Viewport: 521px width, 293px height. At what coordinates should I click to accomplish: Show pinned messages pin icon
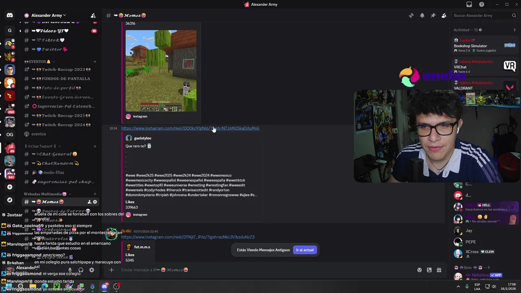[x=433, y=15]
